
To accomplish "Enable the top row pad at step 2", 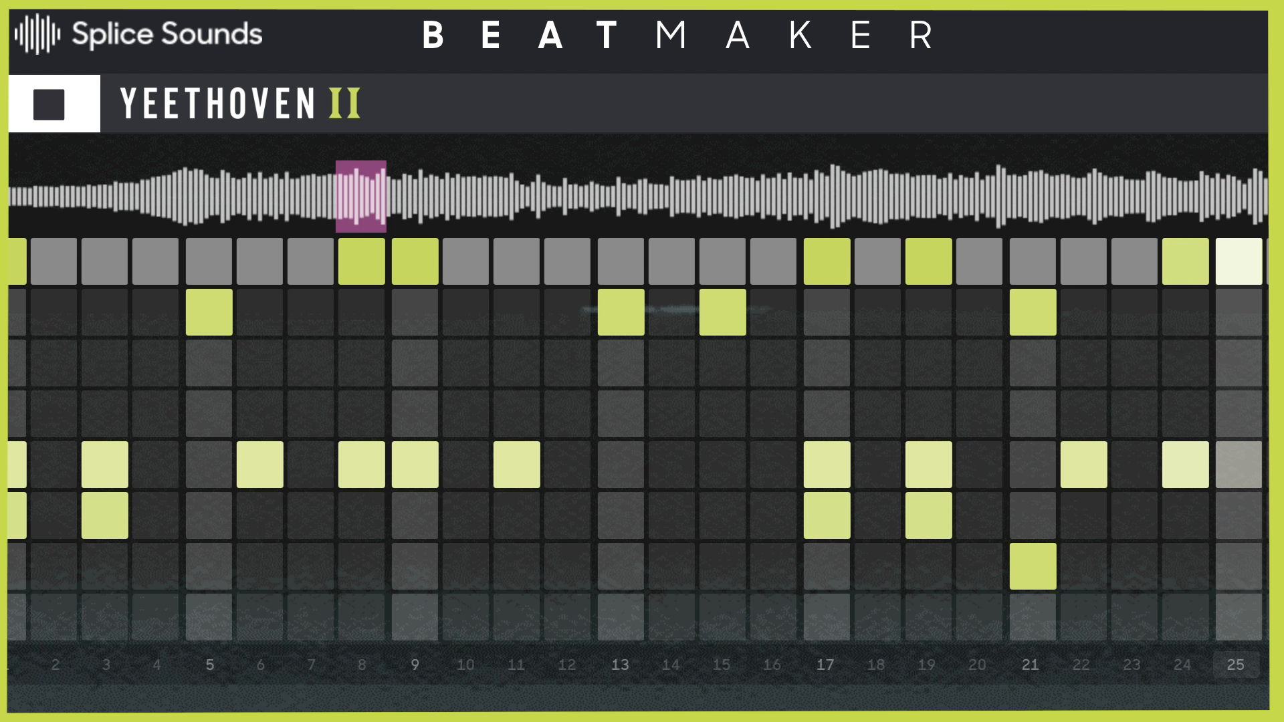I will [x=54, y=261].
